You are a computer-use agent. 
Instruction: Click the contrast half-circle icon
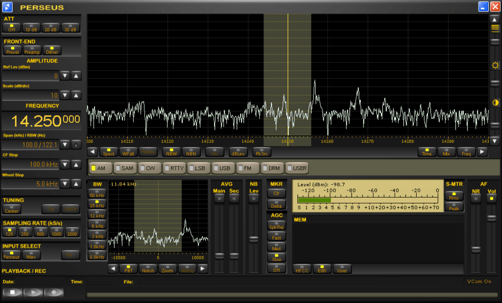pos(495,103)
